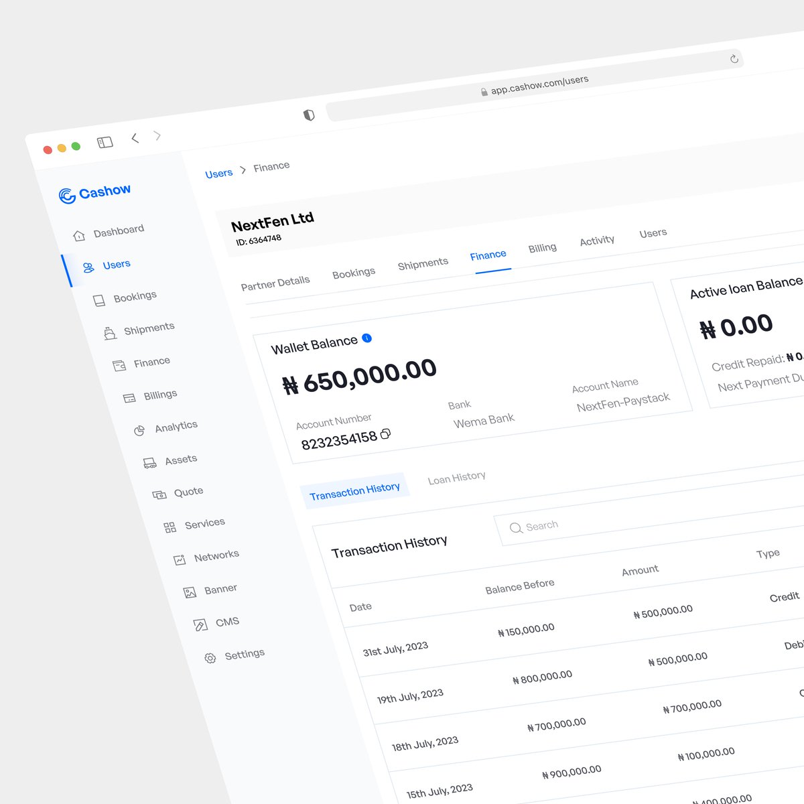Image resolution: width=804 pixels, height=804 pixels.
Task: Click the ₦150,000.00 balance before cell
Action: tap(526, 630)
